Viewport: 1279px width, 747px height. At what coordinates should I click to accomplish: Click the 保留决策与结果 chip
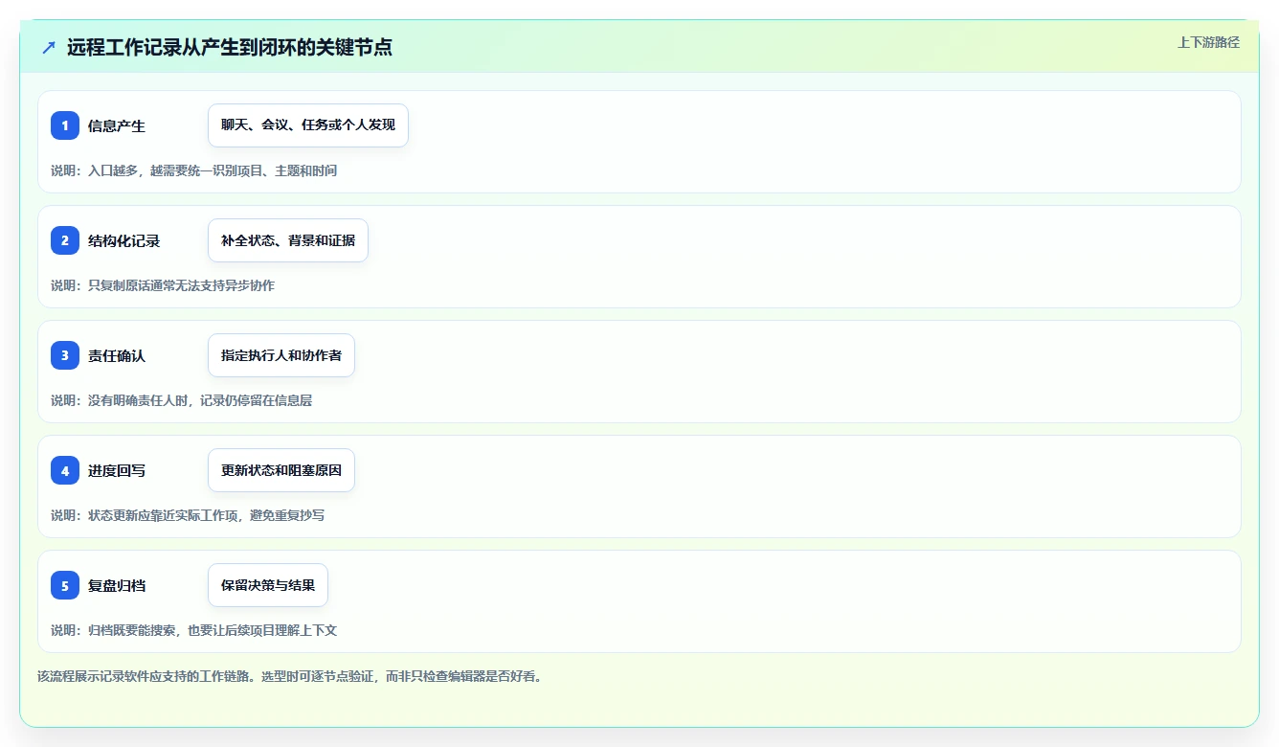(268, 585)
